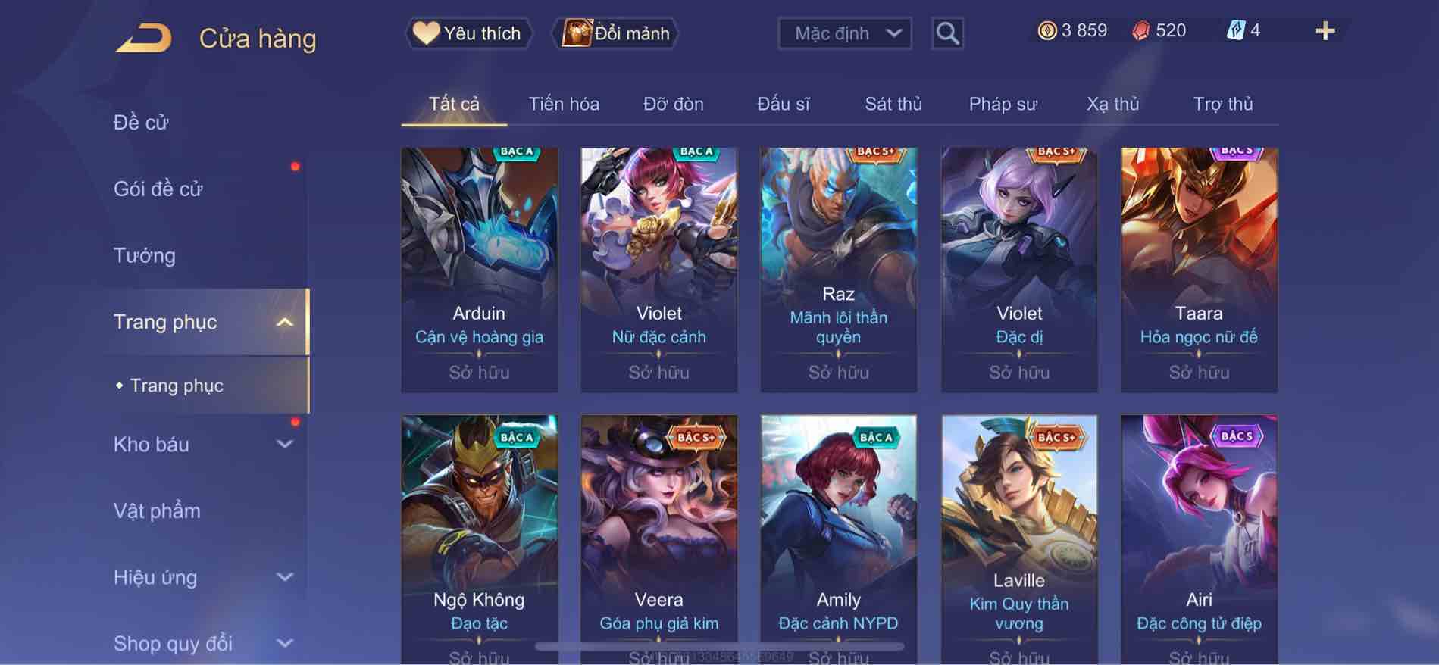Tap the plus icon to add currency
Image resolution: width=1439 pixels, height=665 pixels.
[1325, 31]
